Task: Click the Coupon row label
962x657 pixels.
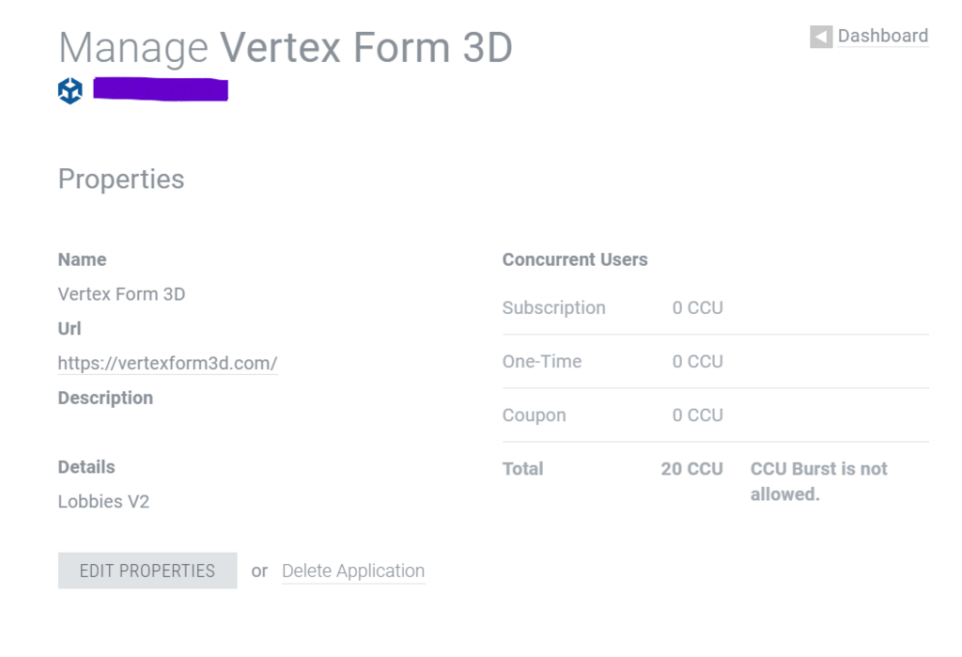Action: coord(534,415)
